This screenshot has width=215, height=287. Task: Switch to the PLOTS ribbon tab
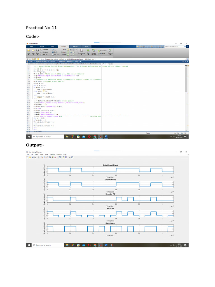tap(42, 46)
